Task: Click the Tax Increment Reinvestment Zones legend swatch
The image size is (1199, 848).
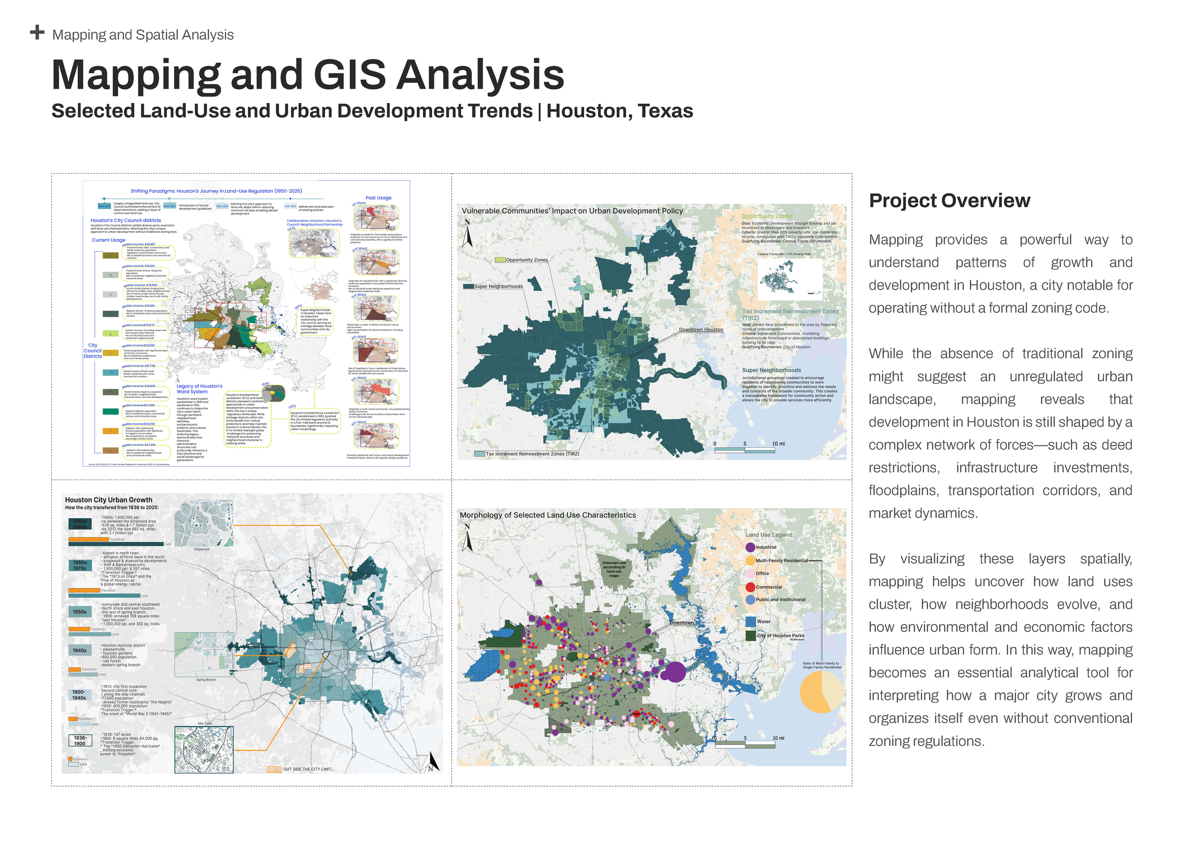Action: click(479, 454)
